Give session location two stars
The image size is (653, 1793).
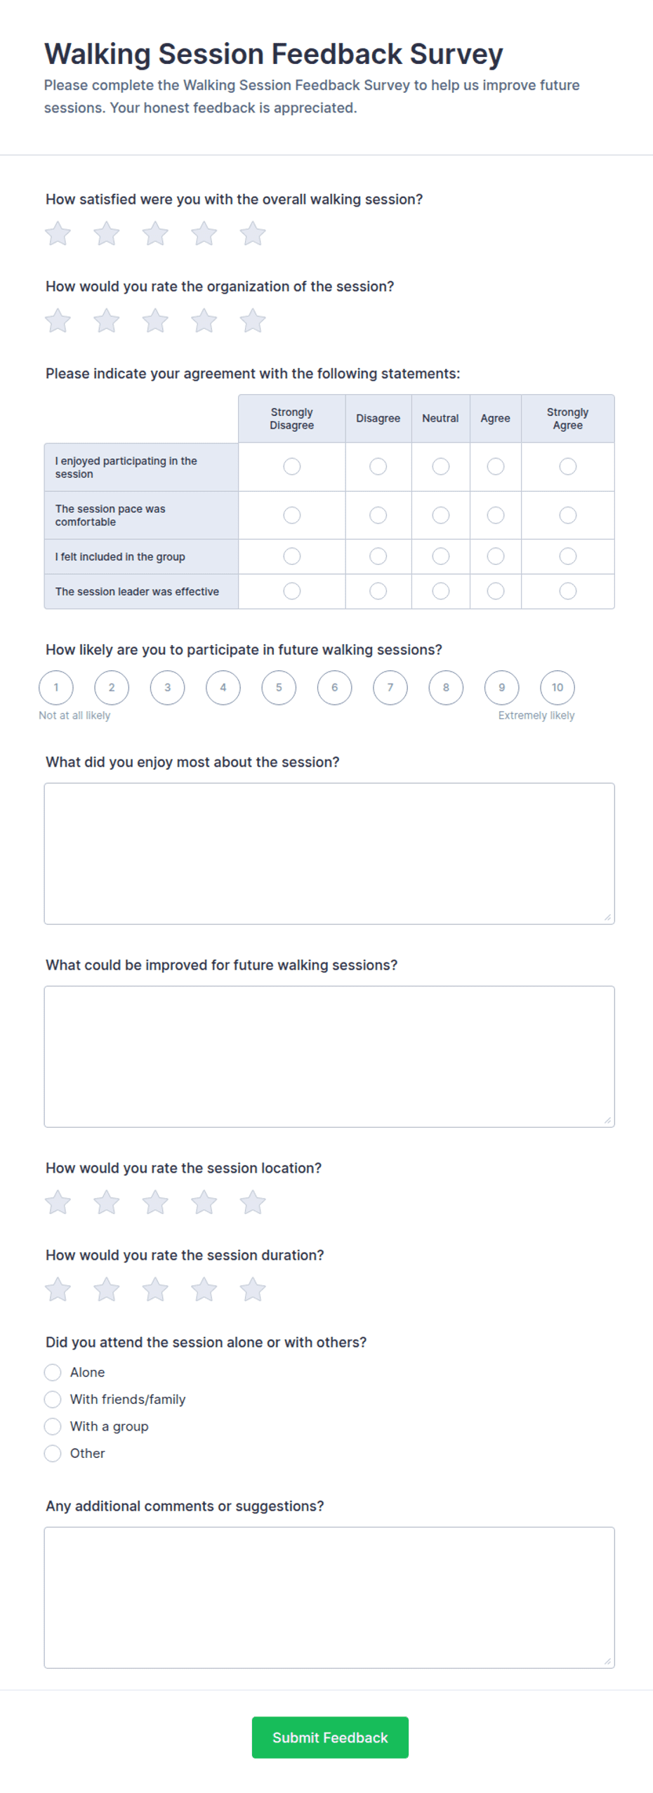coord(107,1201)
